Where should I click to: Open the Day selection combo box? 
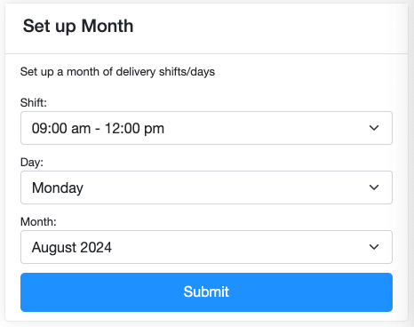tap(206, 187)
